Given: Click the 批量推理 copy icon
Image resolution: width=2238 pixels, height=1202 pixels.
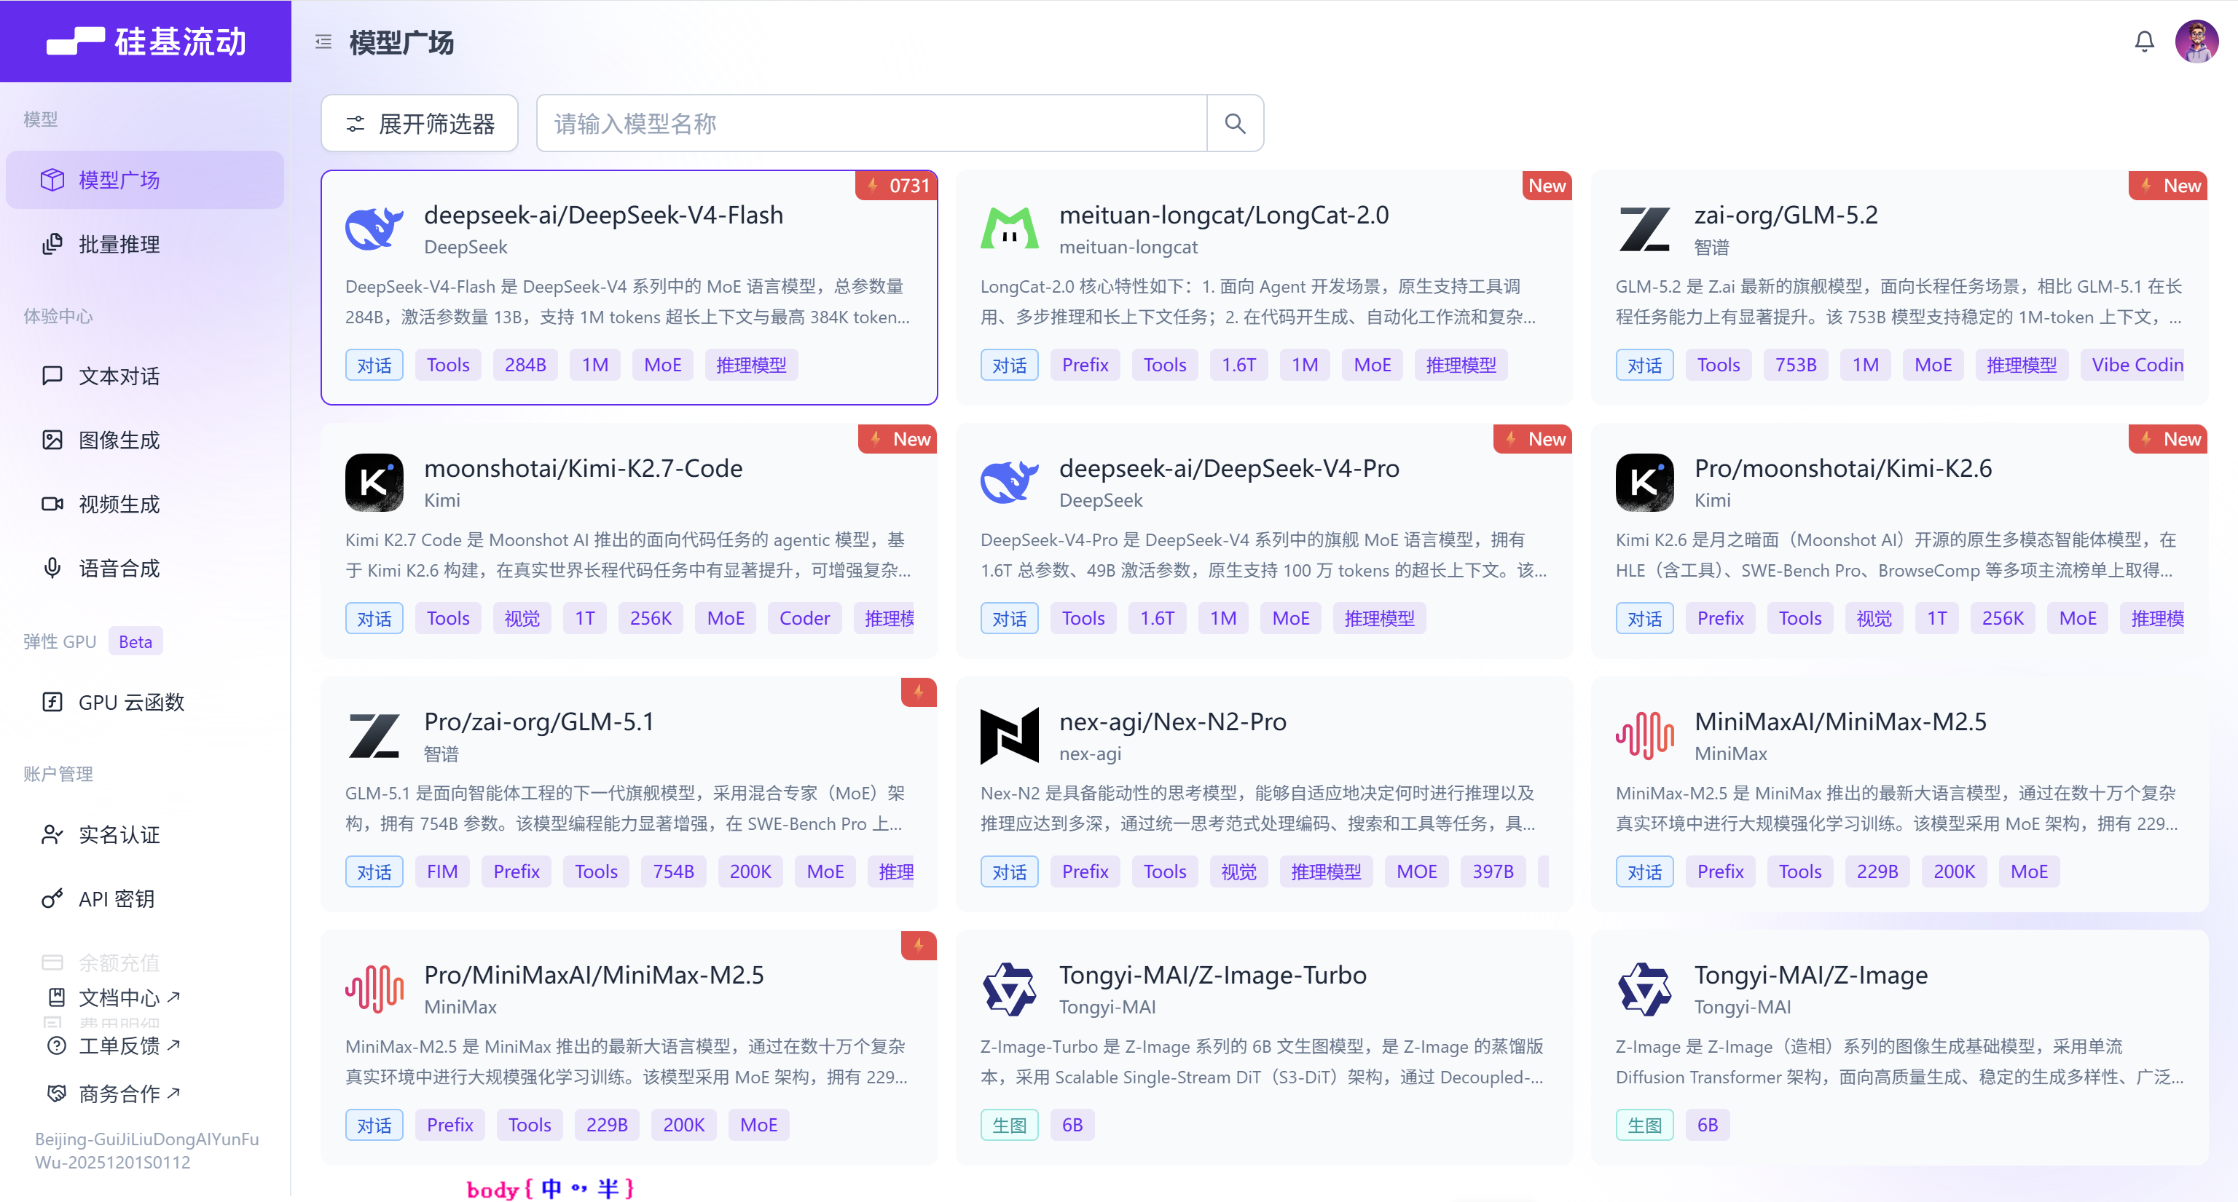Looking at the screenshot, I should pos(52,244).
